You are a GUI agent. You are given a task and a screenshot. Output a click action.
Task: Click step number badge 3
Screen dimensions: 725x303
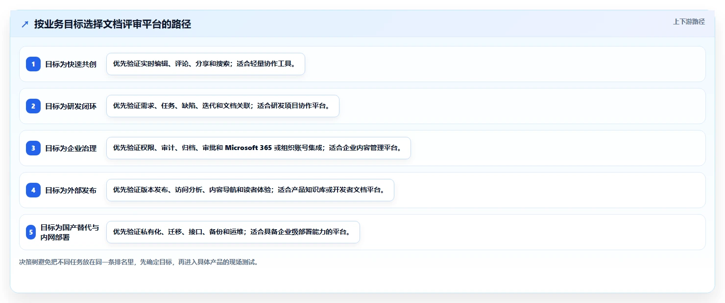pyautogui.click(x=33, y=148)
